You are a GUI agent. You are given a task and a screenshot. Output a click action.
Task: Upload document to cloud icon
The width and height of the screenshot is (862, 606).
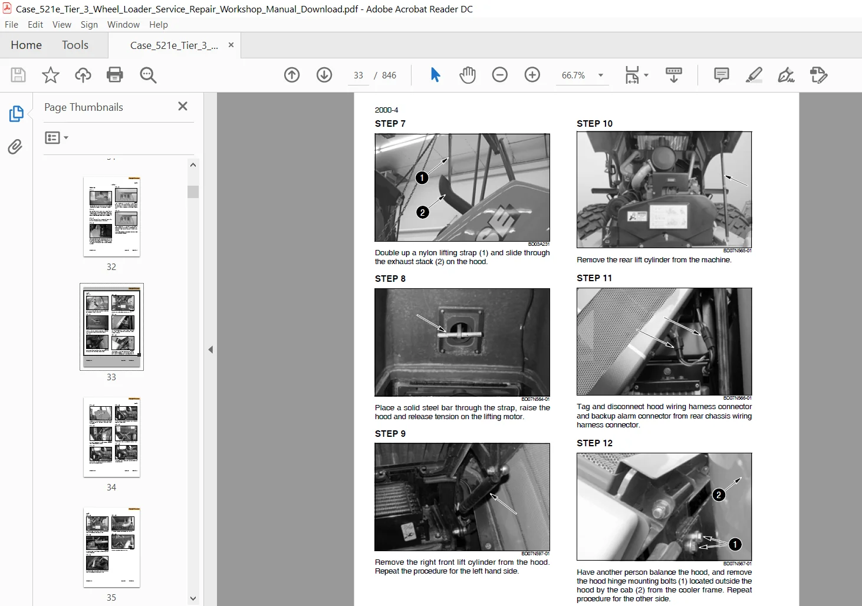[x=83, y=75]
